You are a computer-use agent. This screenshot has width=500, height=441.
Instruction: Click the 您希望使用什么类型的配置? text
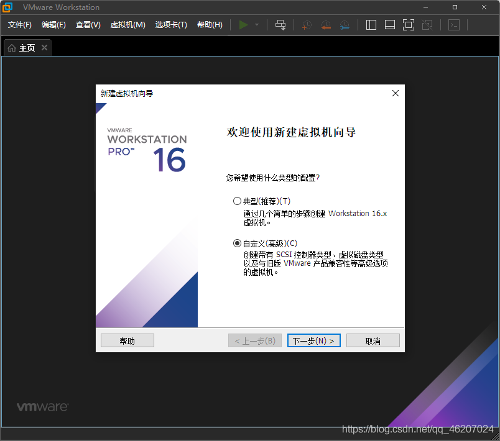point(272,178)
